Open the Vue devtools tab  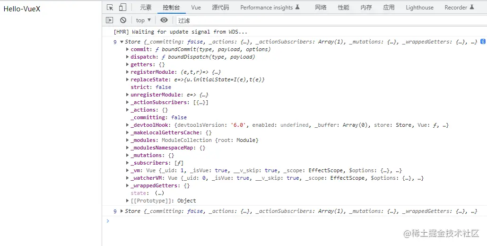[196, 8]
